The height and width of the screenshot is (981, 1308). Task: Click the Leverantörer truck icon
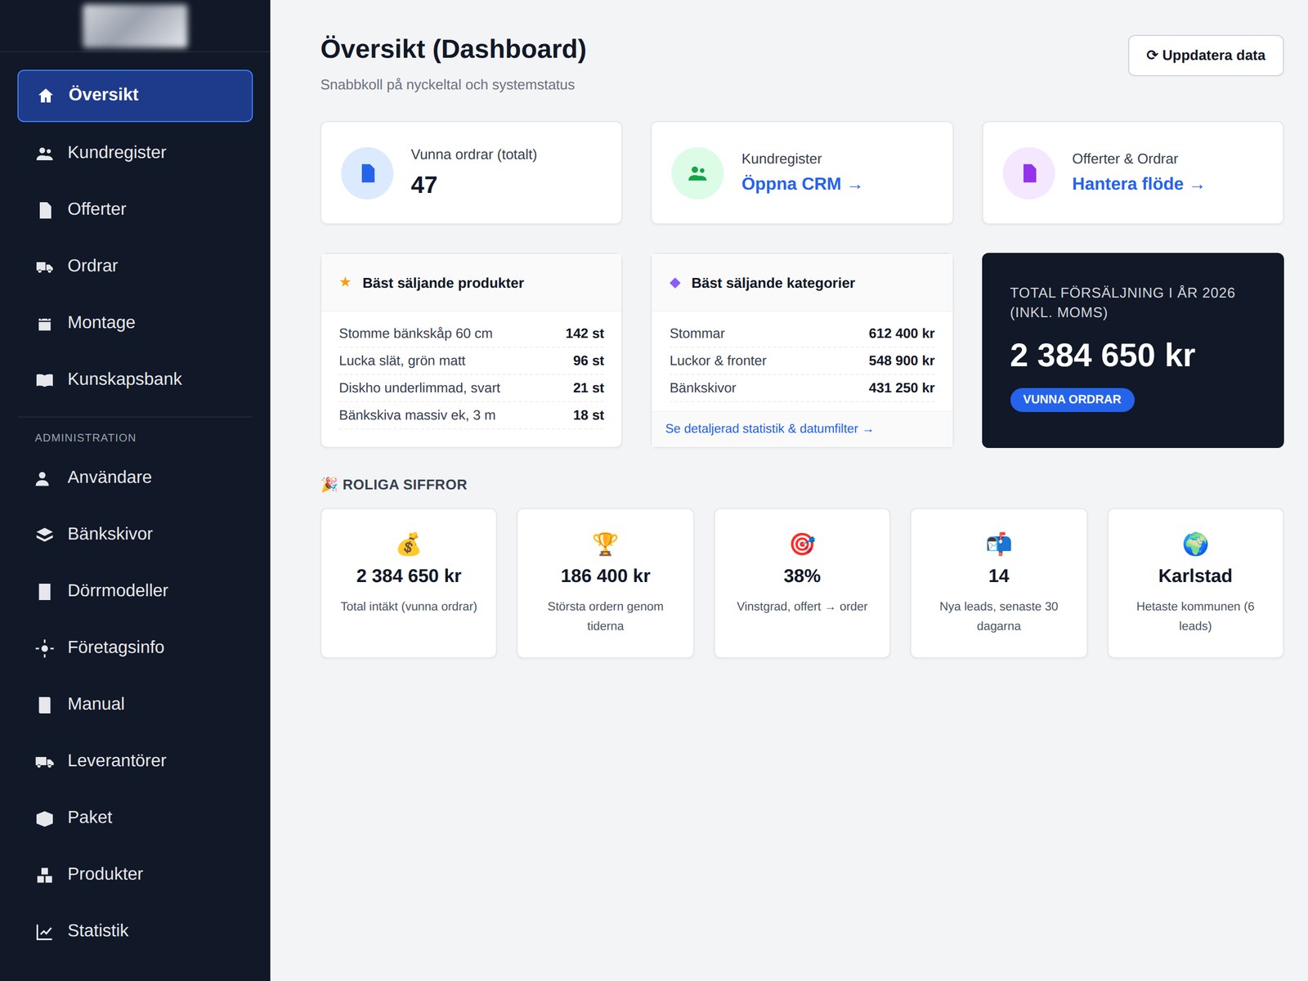click(x=45, y=762)
